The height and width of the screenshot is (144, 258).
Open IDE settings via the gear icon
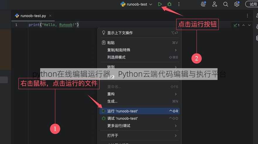click(237, 4)
